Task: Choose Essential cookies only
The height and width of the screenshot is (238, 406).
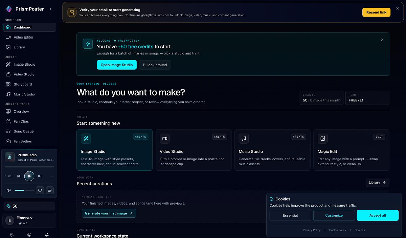Action: pyautogui.click(x=290, y=216)
